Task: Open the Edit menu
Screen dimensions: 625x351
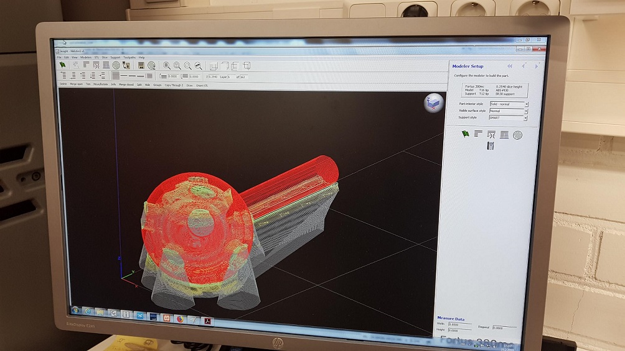Action: click(67, 57)
